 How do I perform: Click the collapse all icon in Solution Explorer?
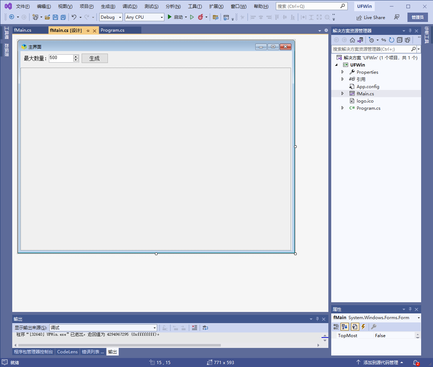point(400,40)
